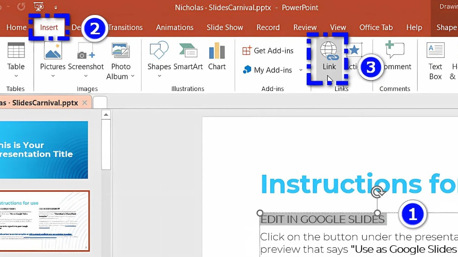Insert a Chart from Illustrations group
This screenshot has height=257, width=458.
coord(217,57)
